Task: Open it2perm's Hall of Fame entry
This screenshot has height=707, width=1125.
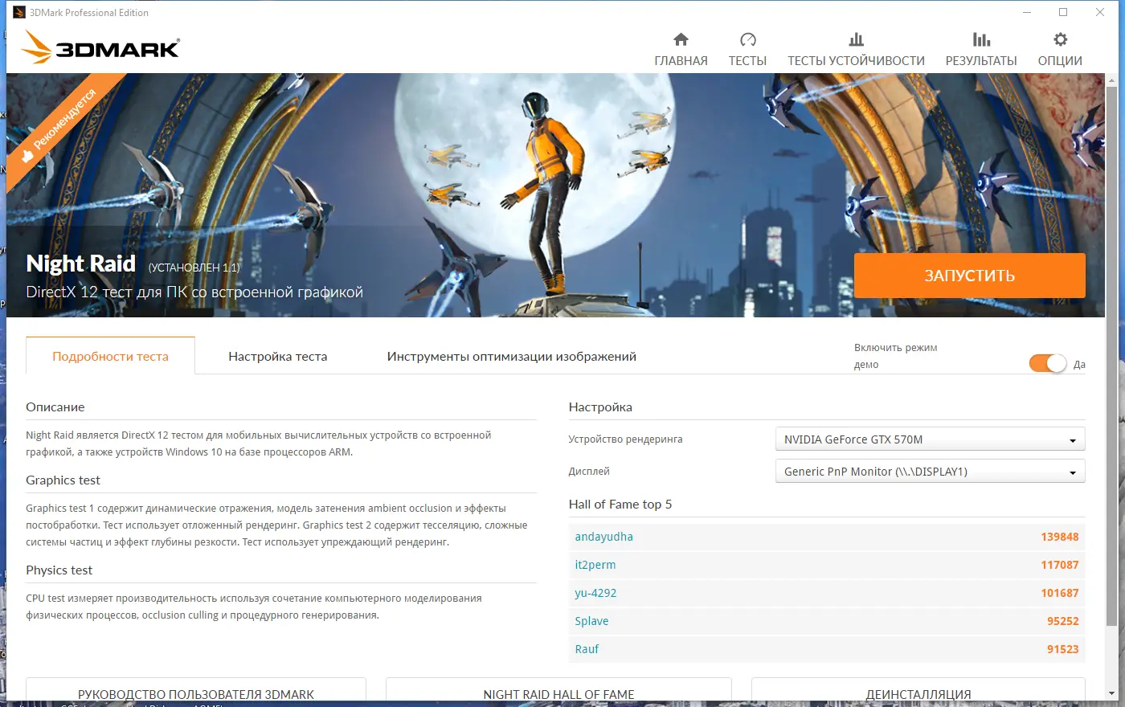Action: click(595, 565)
